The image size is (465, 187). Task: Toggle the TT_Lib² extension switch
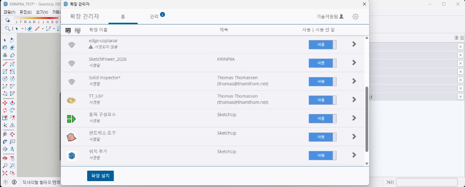tap(322, 100)
